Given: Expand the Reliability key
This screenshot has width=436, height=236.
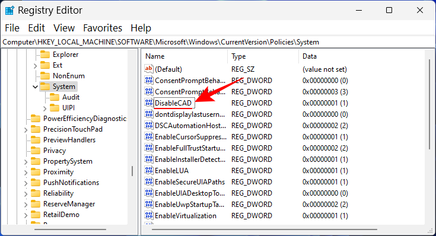Looking at the screenshot, I should (26, 194).
